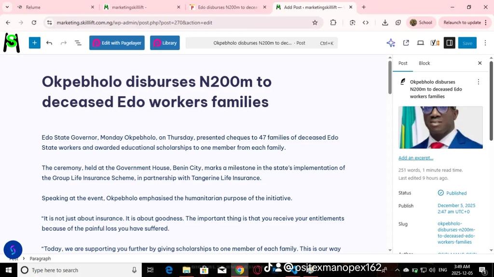View post in new tab icon
This screenshot has height=277, width=494.
pos(406,43)
